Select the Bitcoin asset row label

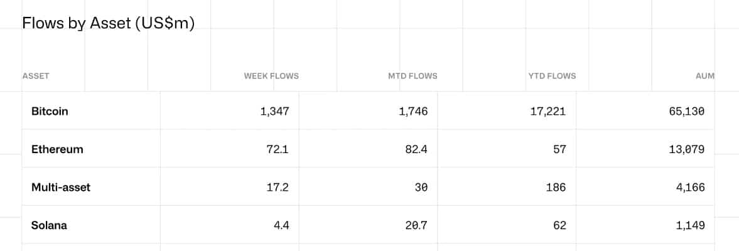(50, 112)
